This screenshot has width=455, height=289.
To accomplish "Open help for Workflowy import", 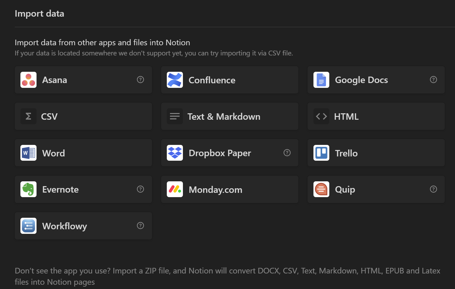I will pos(140,226).
